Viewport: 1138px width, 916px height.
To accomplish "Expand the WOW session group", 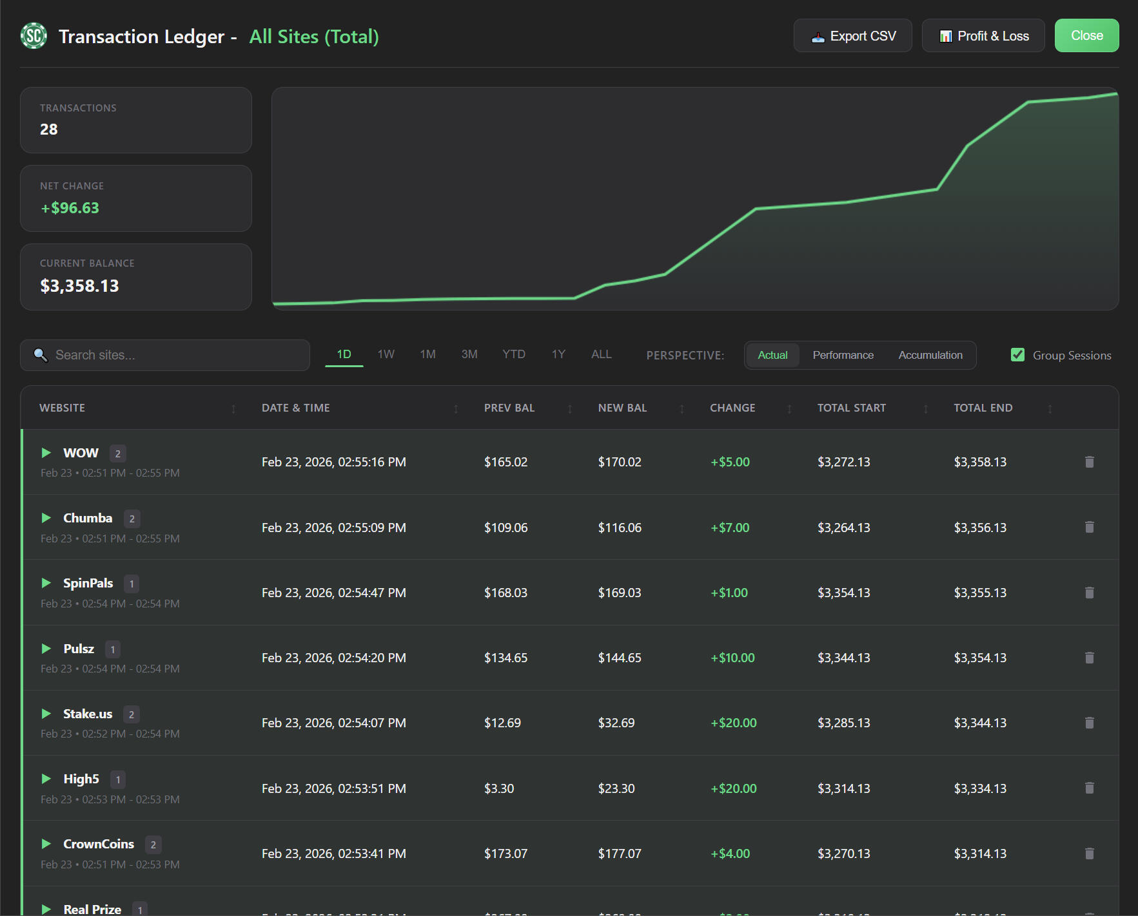I will point(46,453).
